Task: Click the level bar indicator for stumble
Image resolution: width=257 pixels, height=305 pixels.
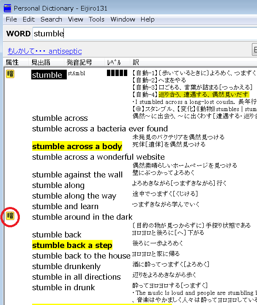Action: tap(117, 73)
